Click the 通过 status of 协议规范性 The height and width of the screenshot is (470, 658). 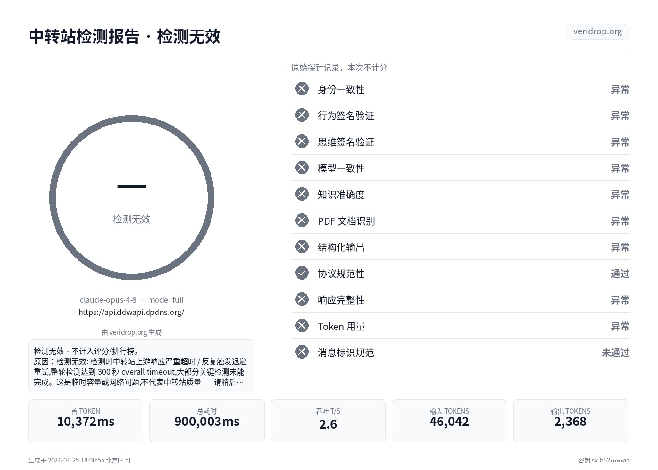620,274
